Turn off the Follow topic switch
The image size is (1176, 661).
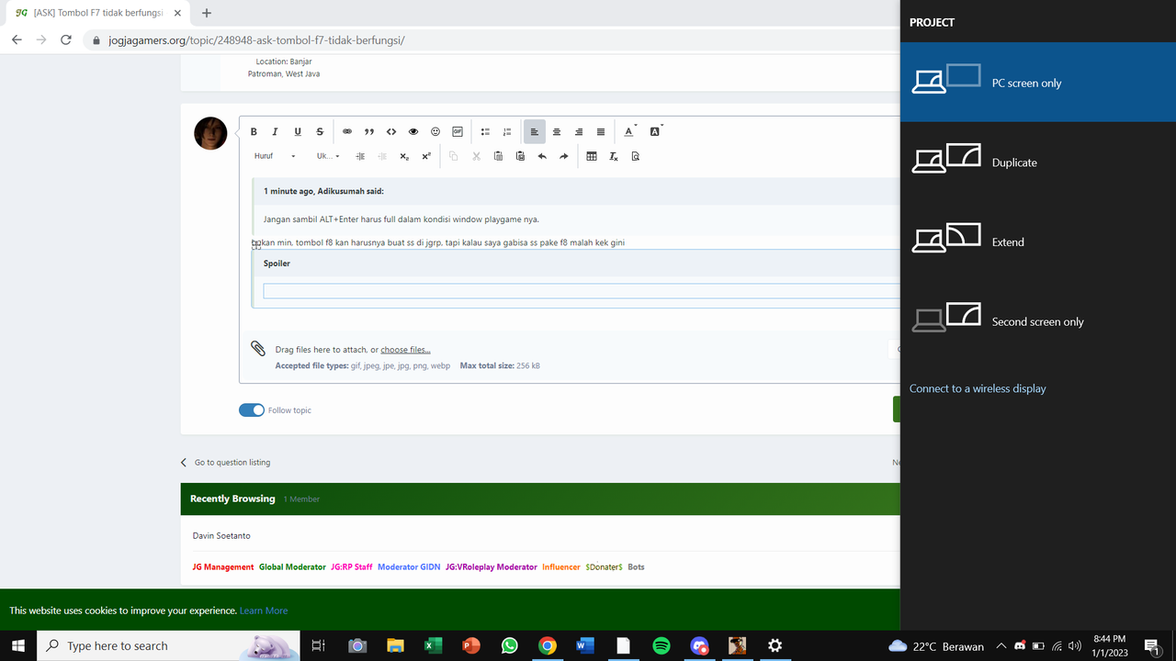(252, 410)
